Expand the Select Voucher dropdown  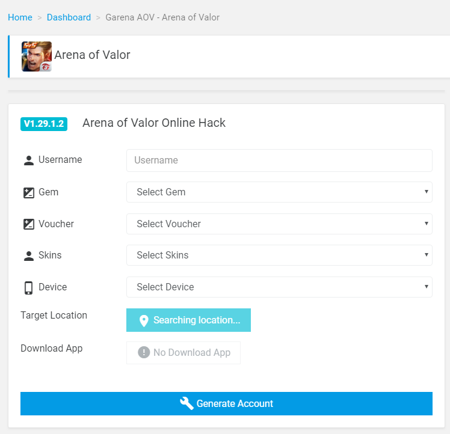point(279,224)
